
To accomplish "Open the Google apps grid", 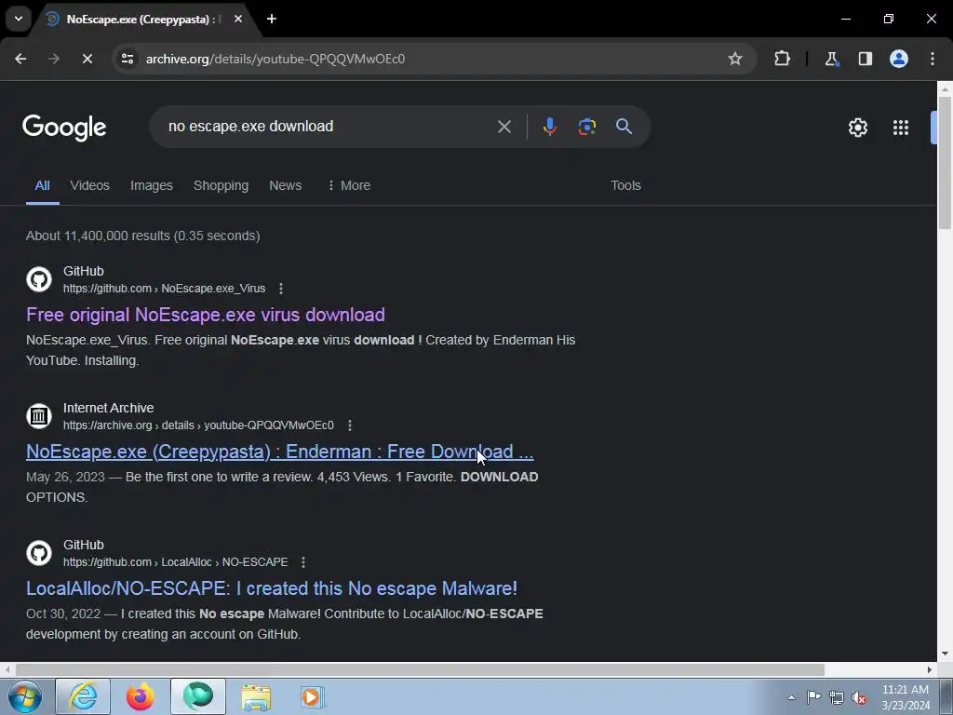I will click(901, 128).
